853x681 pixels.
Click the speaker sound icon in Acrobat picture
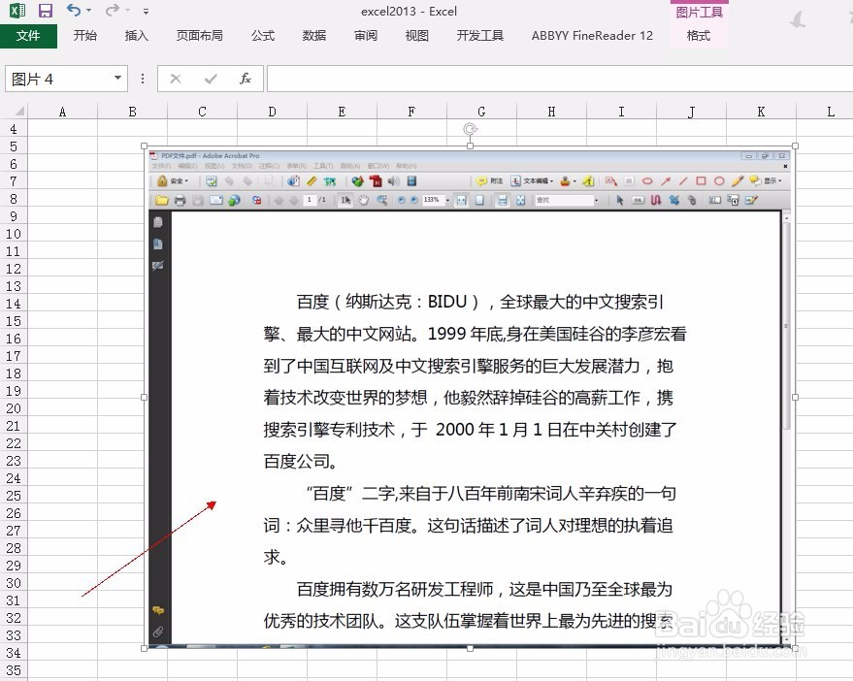[x=393, y=181]
